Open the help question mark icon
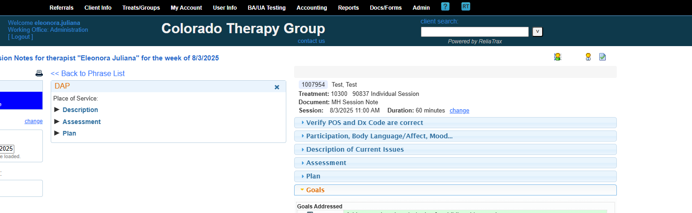 [x=445, y=6]
